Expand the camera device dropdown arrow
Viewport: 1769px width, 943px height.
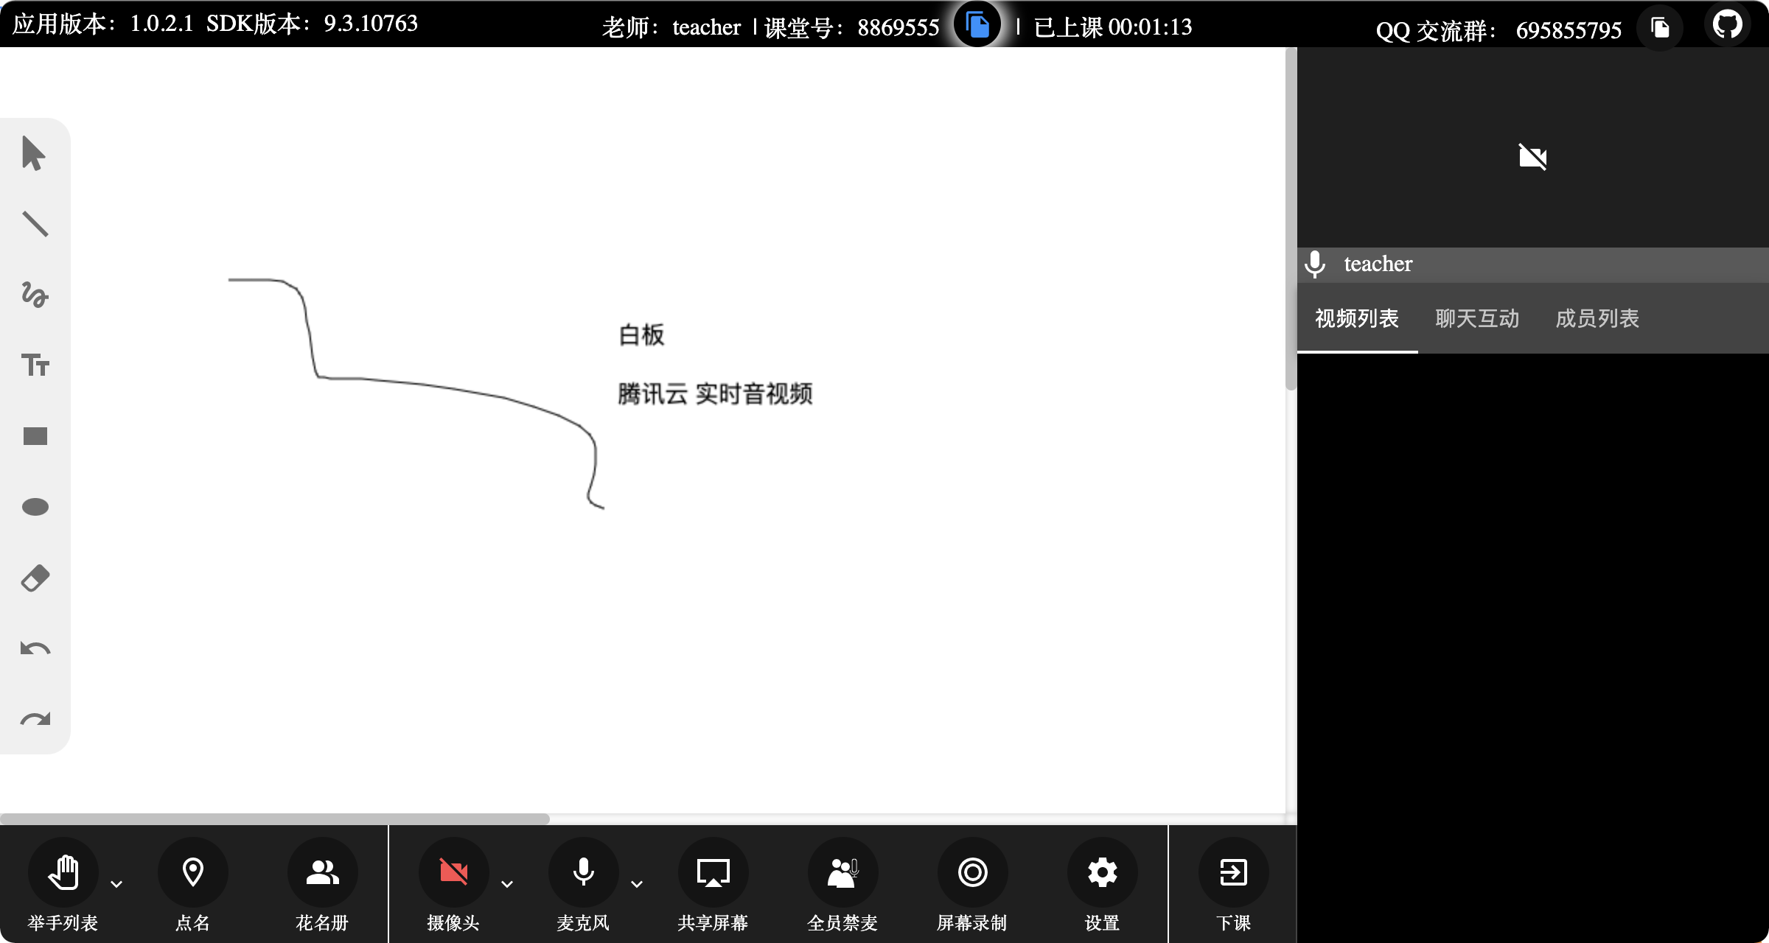click(507, 884)
